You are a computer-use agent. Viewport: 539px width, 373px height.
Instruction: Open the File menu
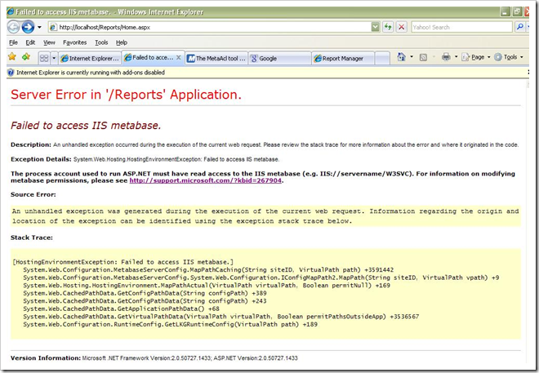[x=13, y=42]
